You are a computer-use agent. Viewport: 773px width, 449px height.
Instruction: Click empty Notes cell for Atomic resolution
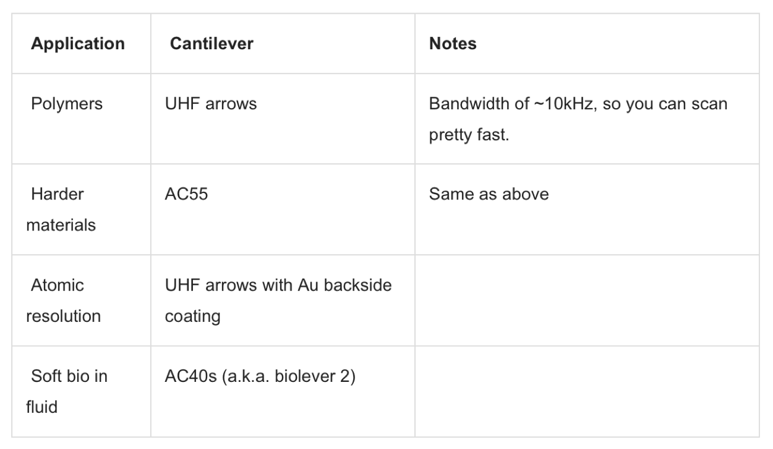pos(587,301)
